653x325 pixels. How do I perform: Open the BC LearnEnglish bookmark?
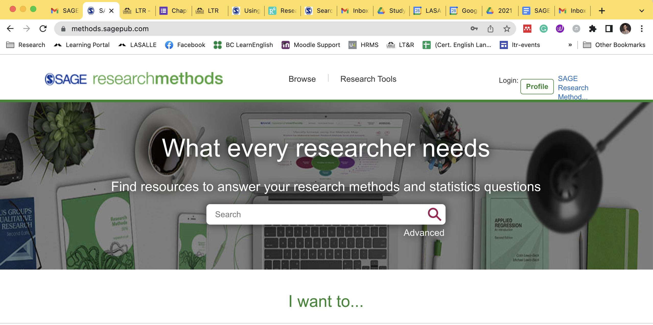[243, 45]
